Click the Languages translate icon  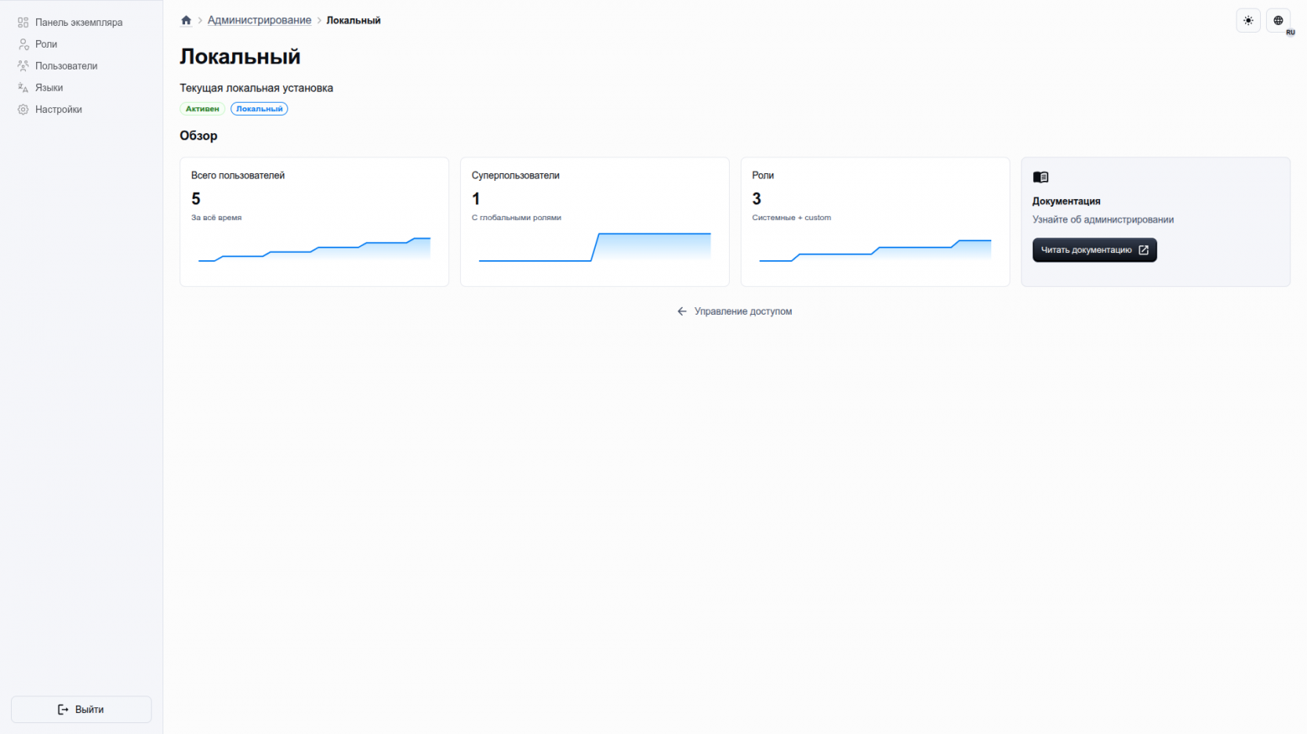point(23,88)
